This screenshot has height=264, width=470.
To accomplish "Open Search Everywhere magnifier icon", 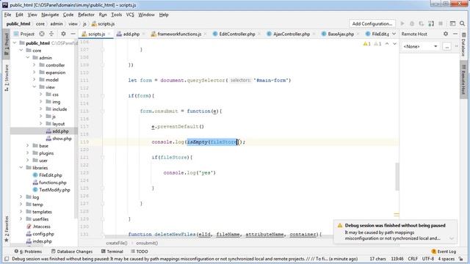I will tap(462, 23).
